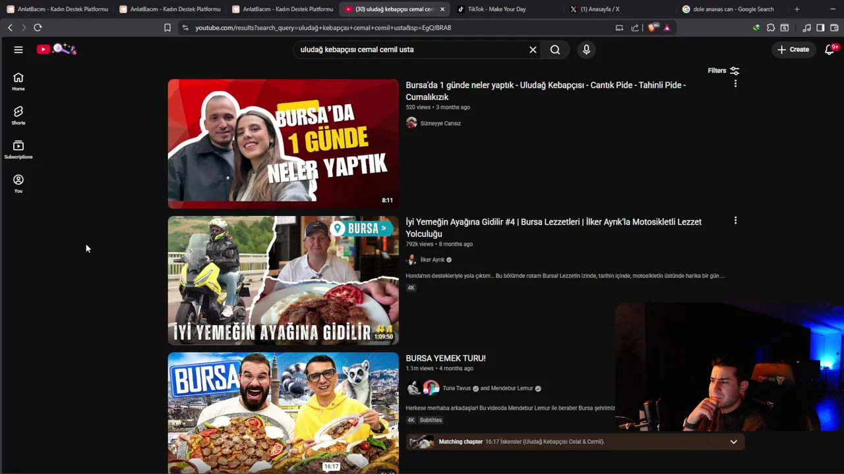Image resolution: width=844 pixels, height=474 pixels.
Task: Go back in the browser
Action: [x=10, y=28]
